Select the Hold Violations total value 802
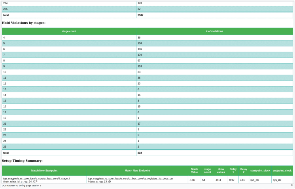The width and height of the screenshot is (295, 189). 140,153
